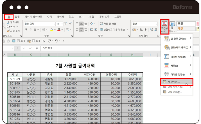
Task: Uncheck the checked 보기 checkbox
Action: click(x=19, y=41)
